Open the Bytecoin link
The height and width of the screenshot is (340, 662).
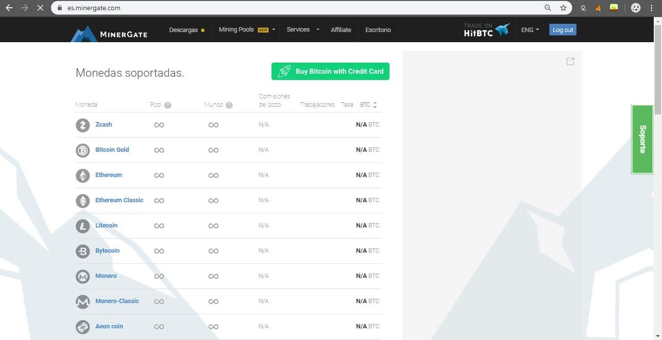107,251
